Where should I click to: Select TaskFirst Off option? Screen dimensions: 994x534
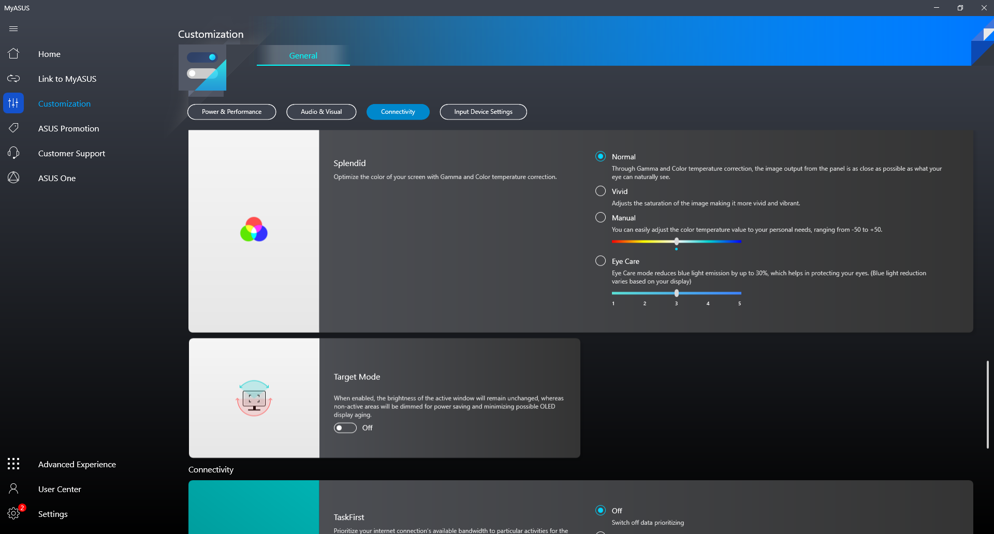coord(601,510)
